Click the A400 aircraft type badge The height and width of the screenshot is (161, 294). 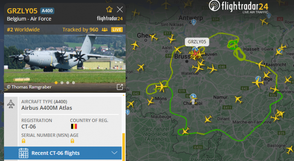tap(47, 11)
